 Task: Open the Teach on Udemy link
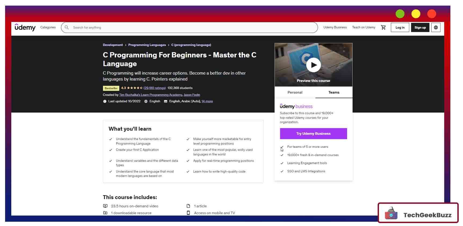(x=363, y=27)
